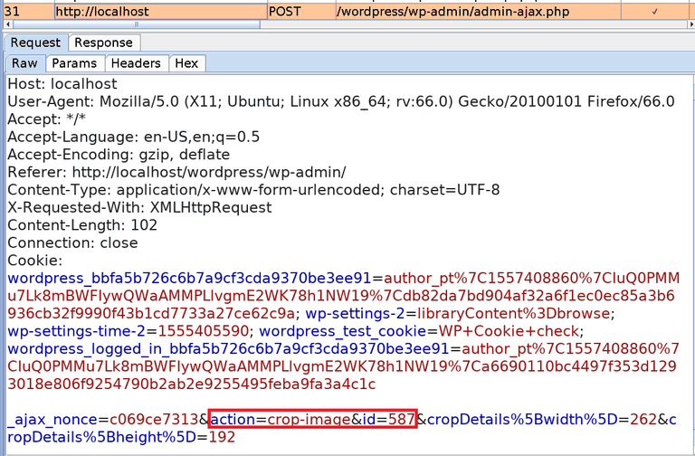Click the 1555405590 cookie value

pyautogui.click(x=203, y=331)
